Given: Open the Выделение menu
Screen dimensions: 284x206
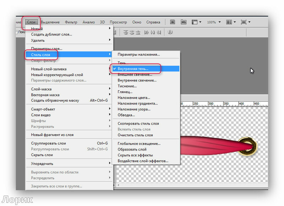Looking at the screenshot, I should [x=50, y=22].
